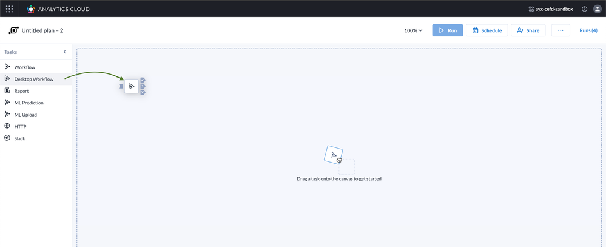This screenshot has width=606, height=247.
Task: Click the Share button
Action: click(x=528, y=30)
